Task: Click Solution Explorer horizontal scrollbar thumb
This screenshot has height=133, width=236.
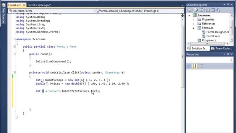Action: pyautogui.click(x=207, y=44)
